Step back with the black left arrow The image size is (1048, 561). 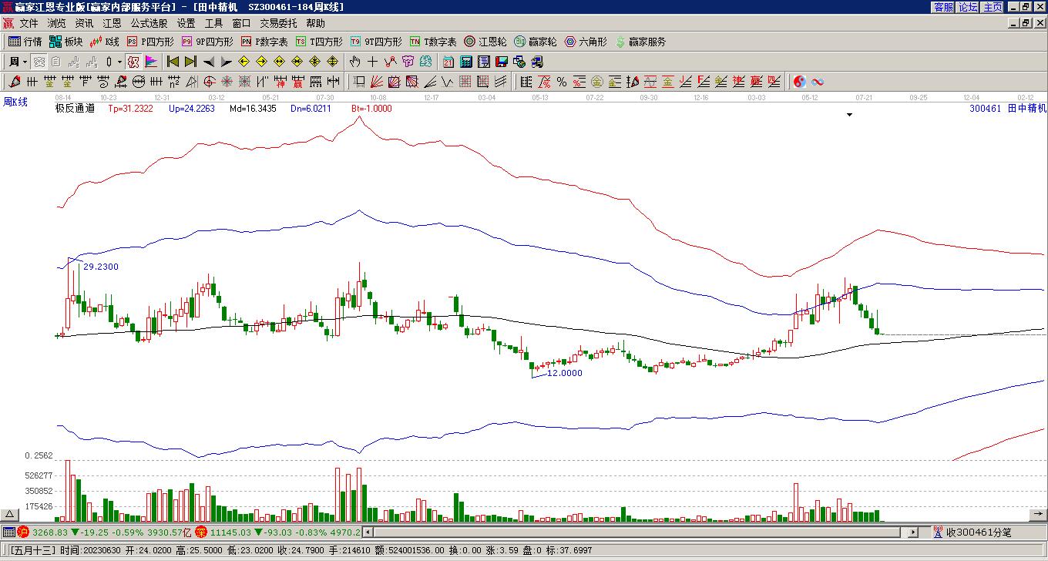208,62
